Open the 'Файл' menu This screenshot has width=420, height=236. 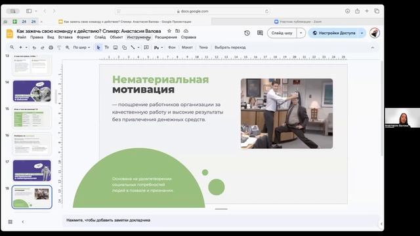pos(22,37)
